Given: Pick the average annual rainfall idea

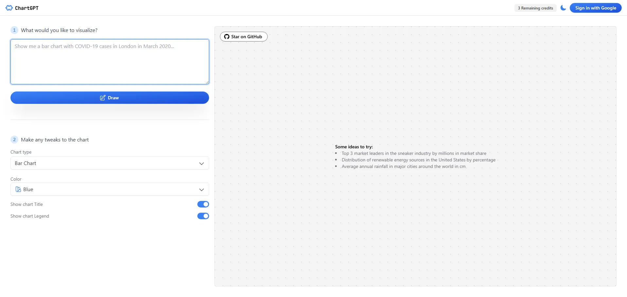Looking at the screenshot, I should [x=403, y=166].
